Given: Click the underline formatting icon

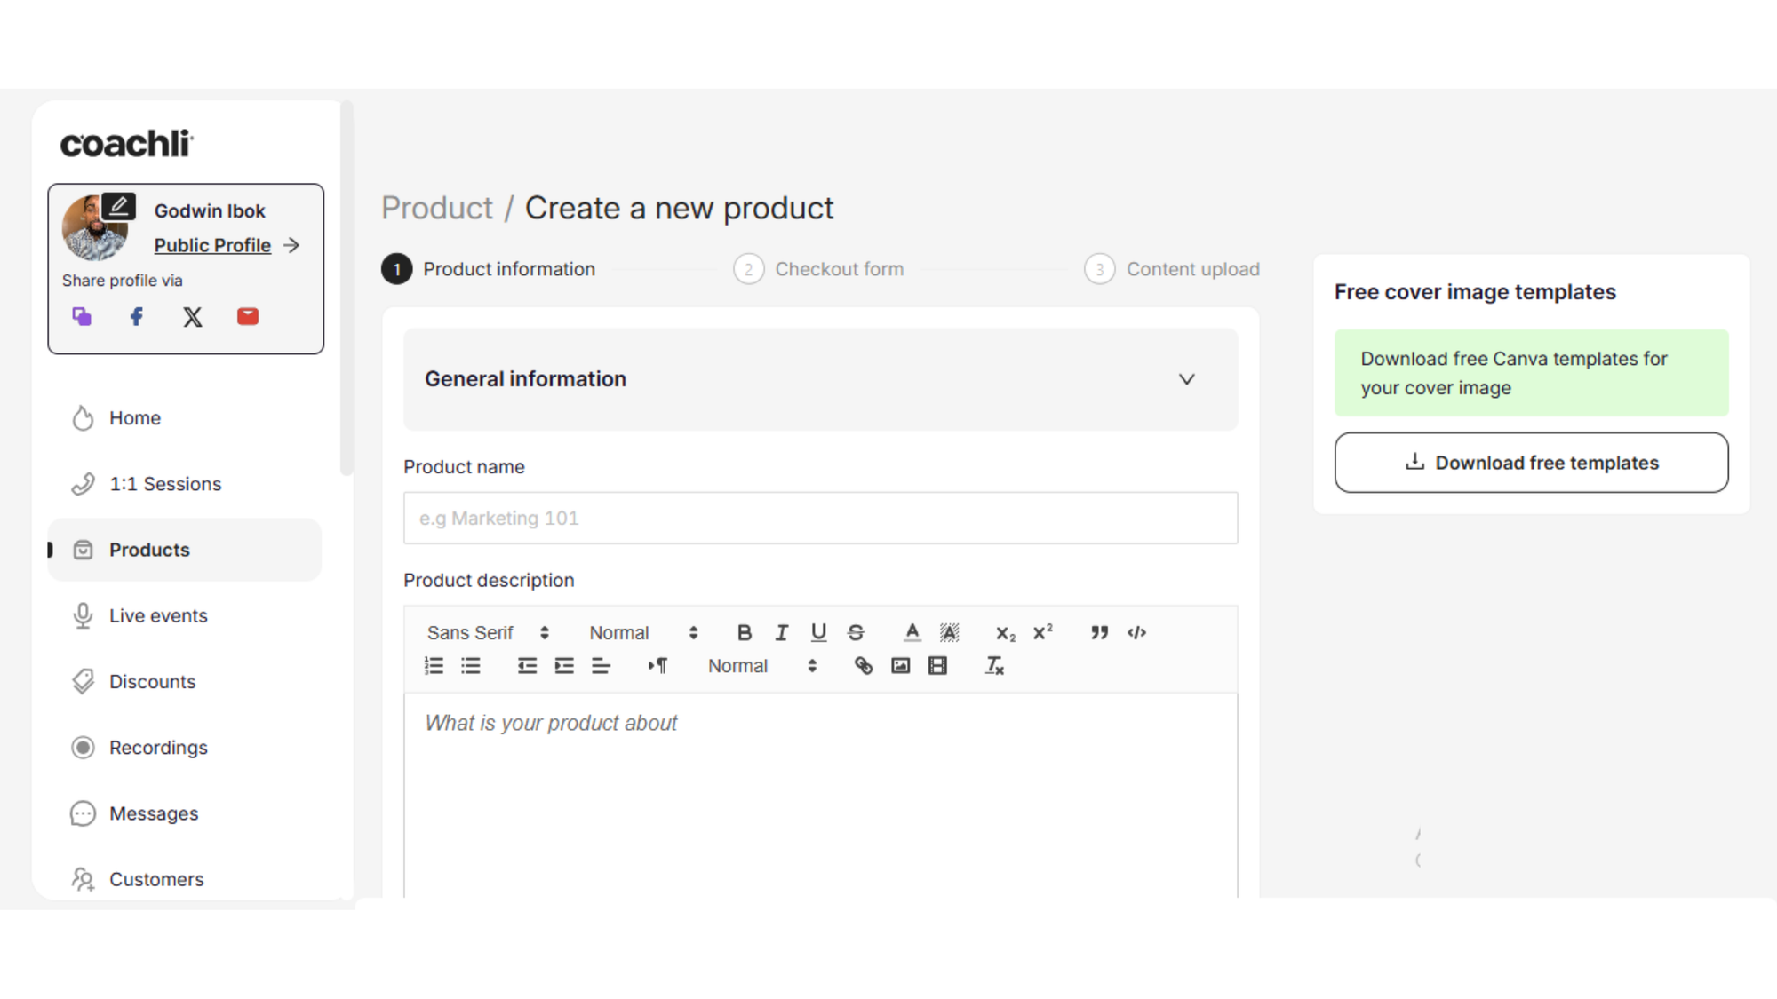Looking at the screenshot, I should [818, 632].
